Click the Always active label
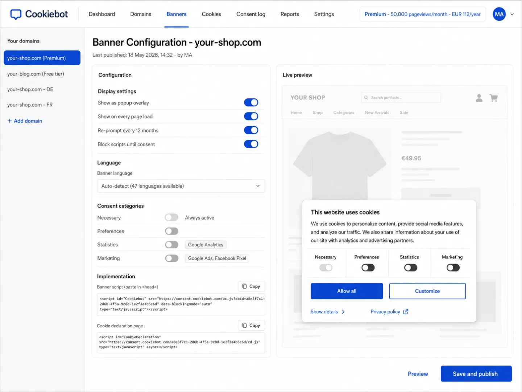Image resolution: width=522 pixels, height=392 pixels. click(x=199, y=218)
